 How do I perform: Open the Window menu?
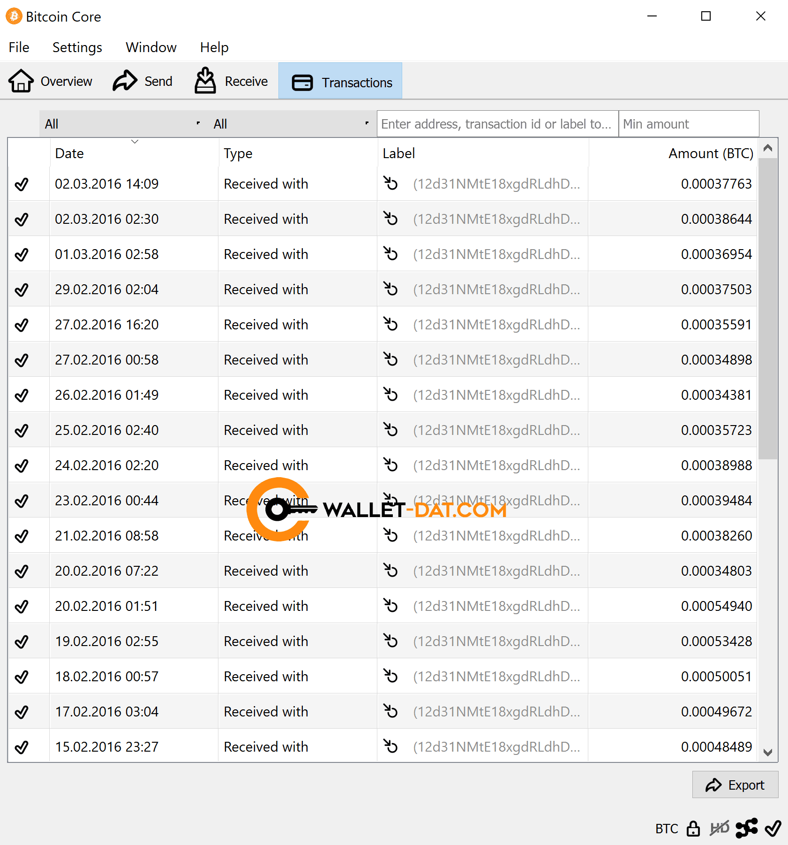point(151,47)
